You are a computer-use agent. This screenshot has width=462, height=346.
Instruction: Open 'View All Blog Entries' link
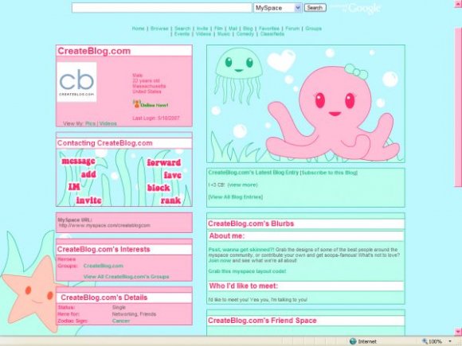click(236, 196)
